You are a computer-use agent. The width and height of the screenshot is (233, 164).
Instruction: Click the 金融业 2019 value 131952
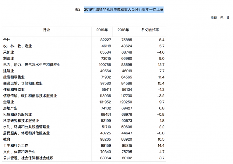pyautogui.click(x=104, y=102)
